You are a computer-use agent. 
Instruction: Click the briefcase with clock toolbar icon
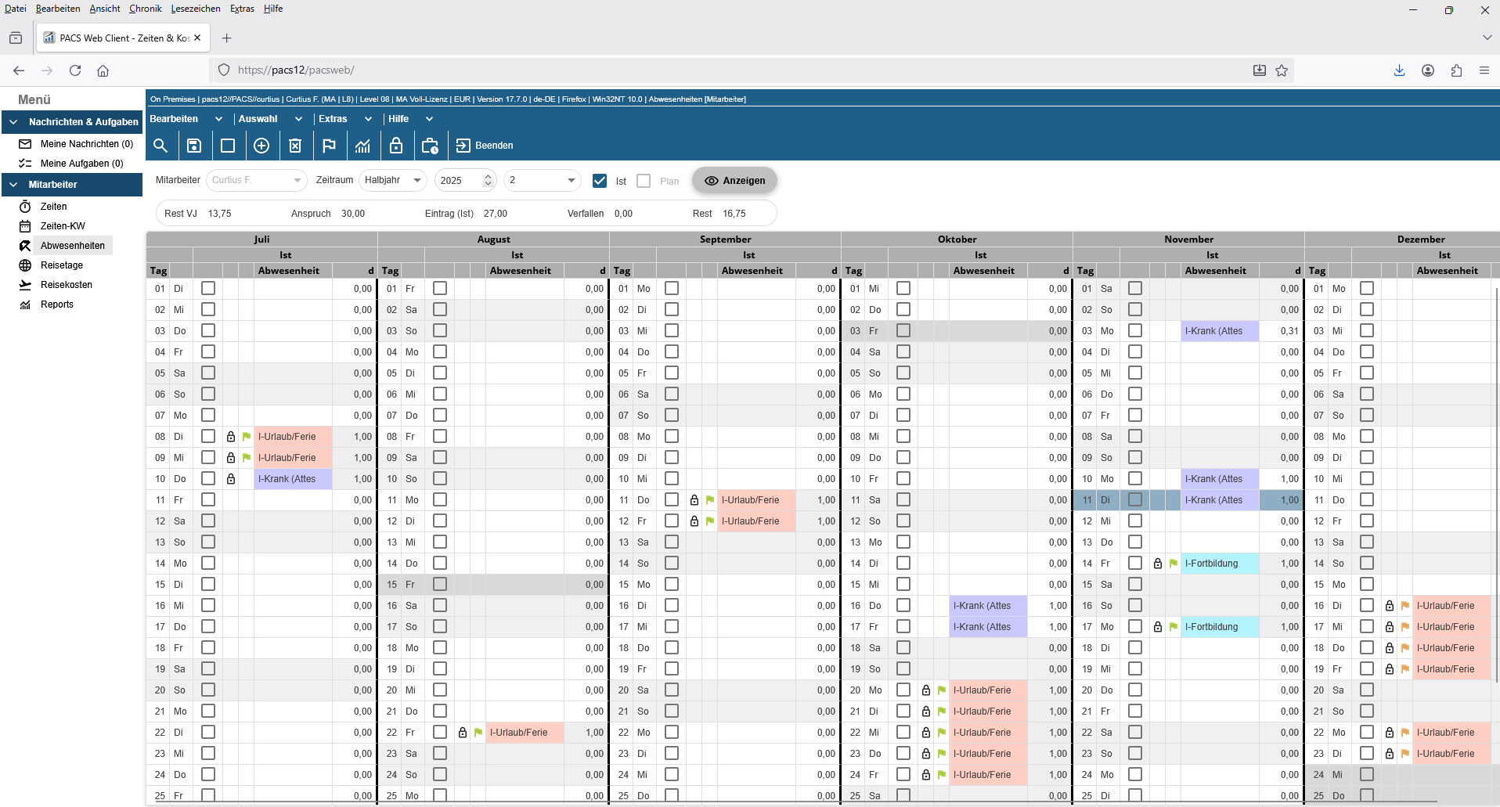[x=430, y=146]
